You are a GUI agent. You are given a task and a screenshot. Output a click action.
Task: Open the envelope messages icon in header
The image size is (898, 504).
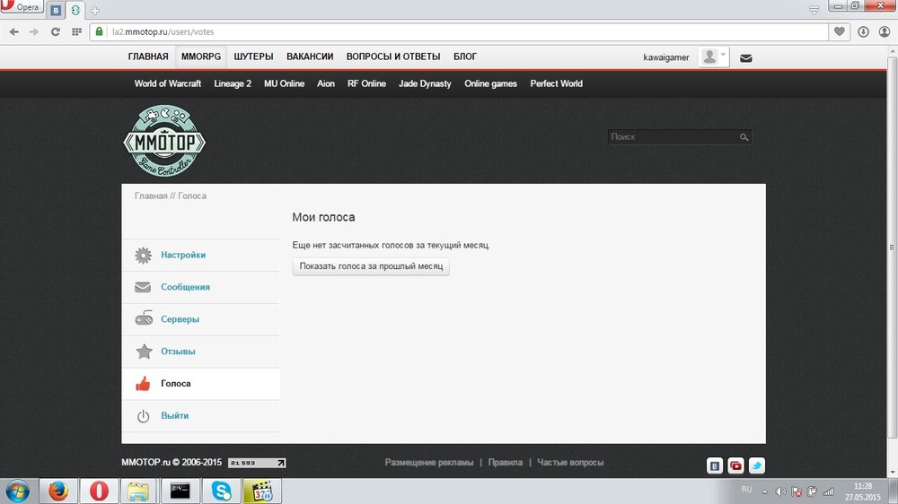746,58
